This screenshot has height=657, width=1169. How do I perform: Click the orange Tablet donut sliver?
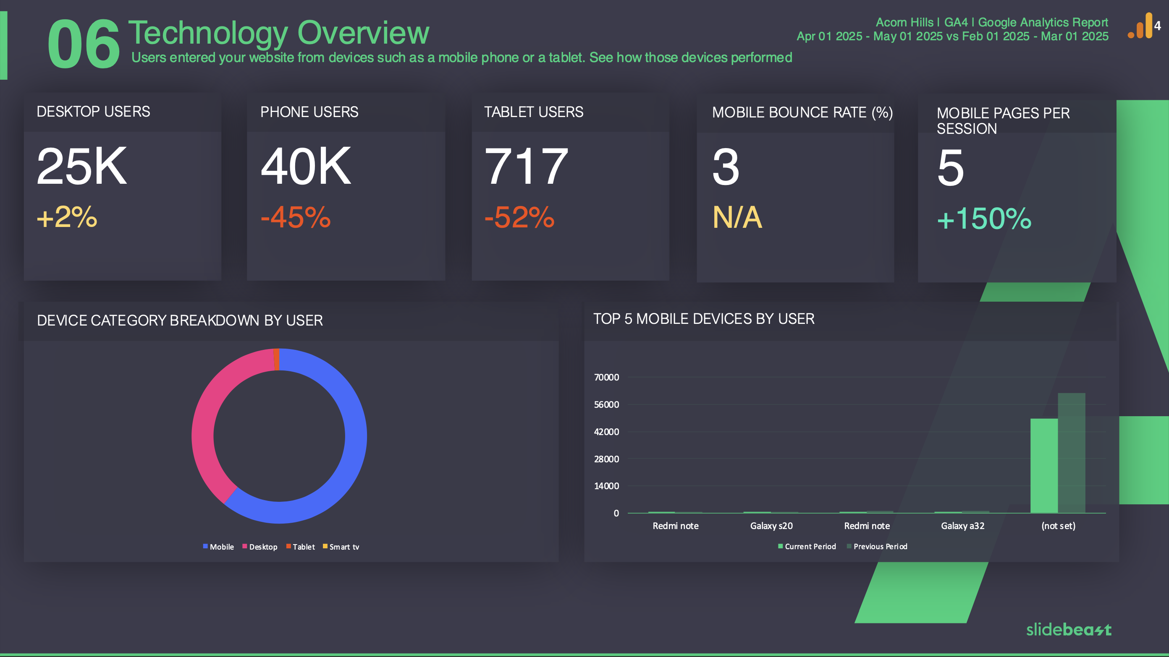point(276,359)
